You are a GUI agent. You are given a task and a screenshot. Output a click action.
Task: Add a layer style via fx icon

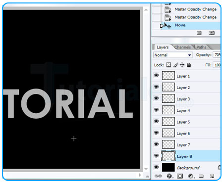click(169, 176)
